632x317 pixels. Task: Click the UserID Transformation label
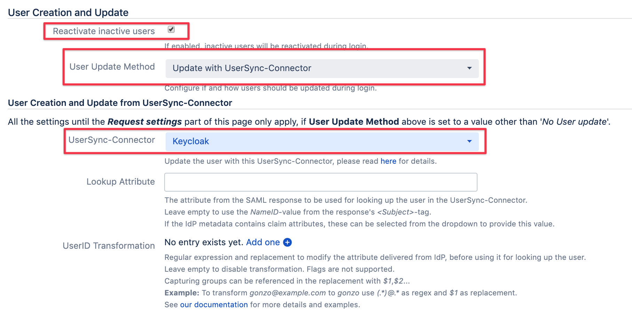[109, 246]
